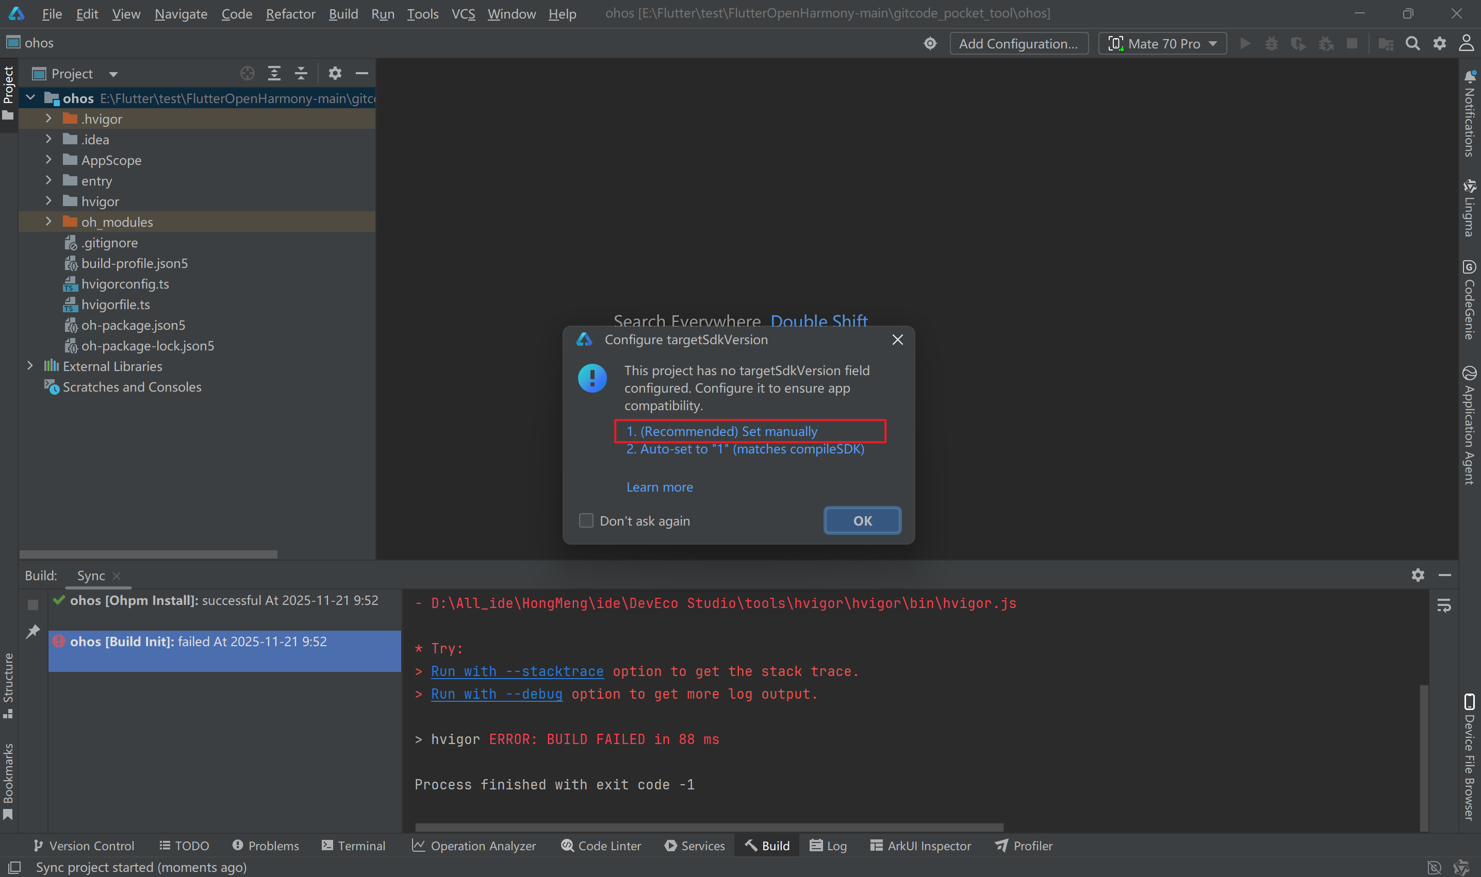Click the Expand All icon in Project panel
Viewport: 1481px width, 877px height.
point(274,73)
